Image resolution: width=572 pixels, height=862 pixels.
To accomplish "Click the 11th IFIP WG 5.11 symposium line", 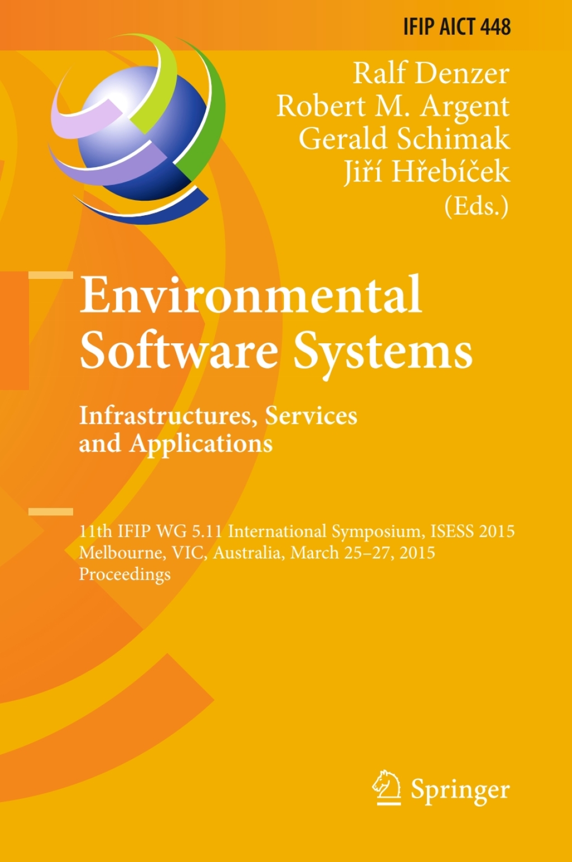I will (297, 531).
